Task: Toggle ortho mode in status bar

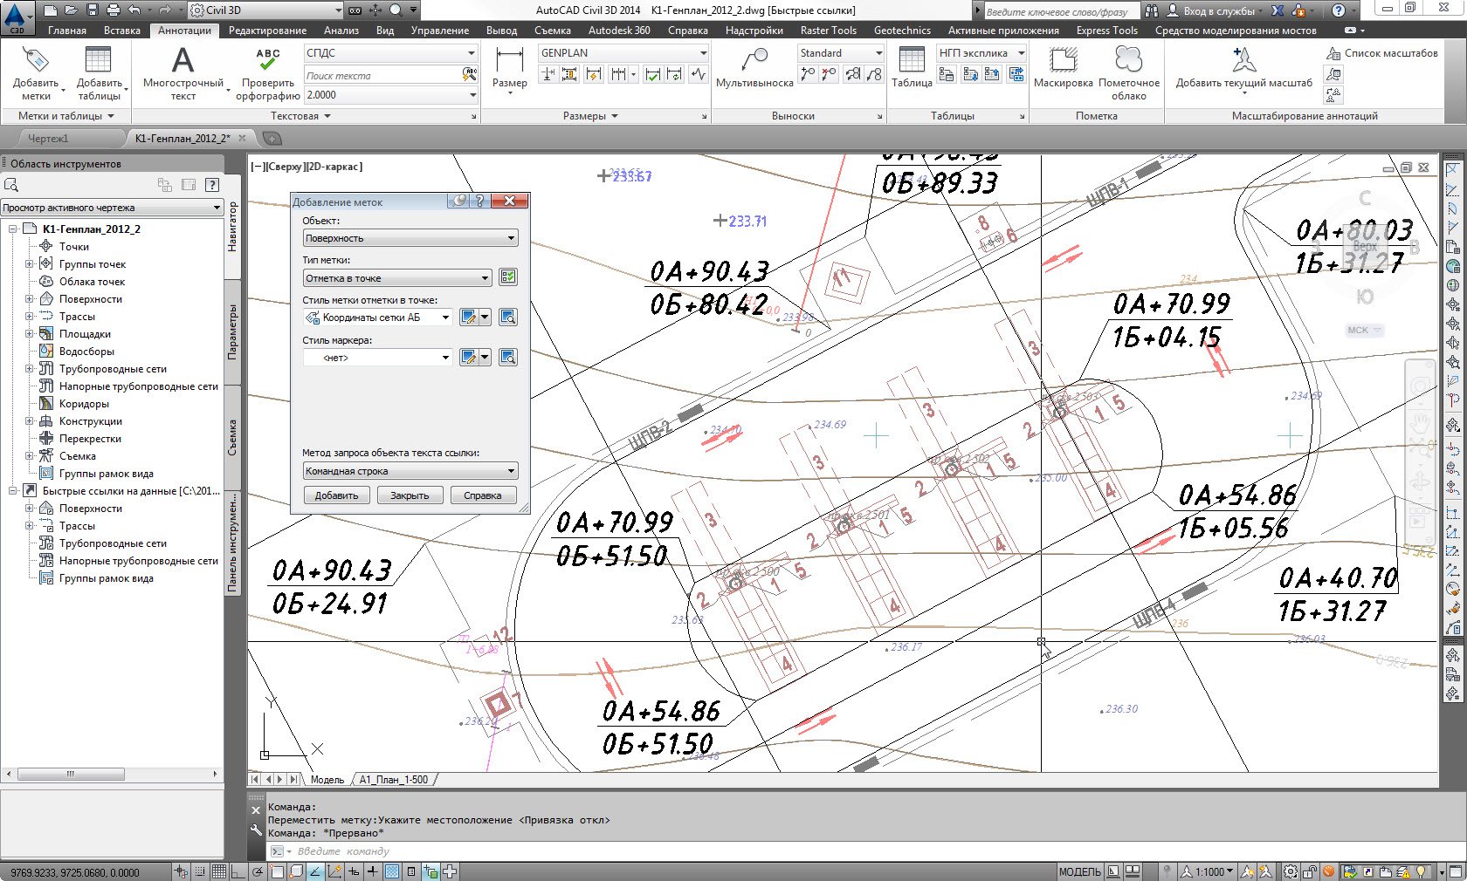Action: tap(238, 871)
